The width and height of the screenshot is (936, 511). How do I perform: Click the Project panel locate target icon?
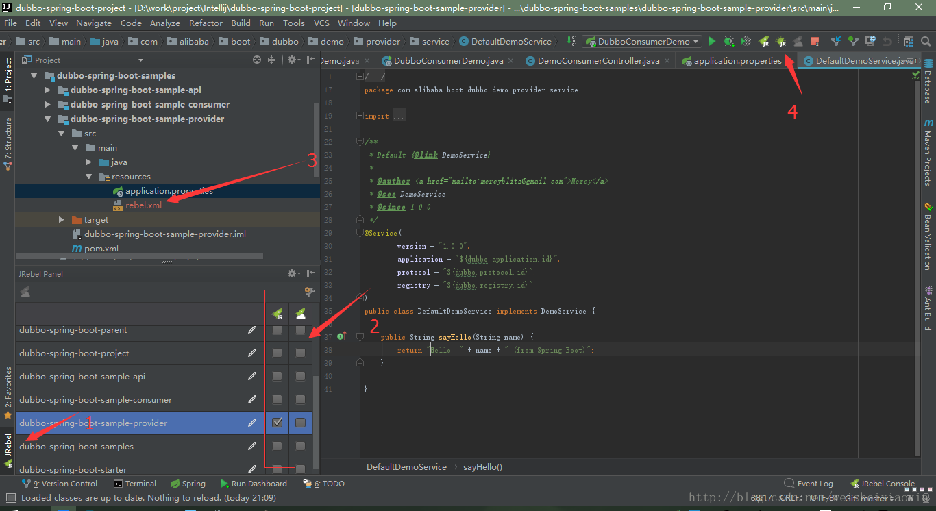[257, 60]
